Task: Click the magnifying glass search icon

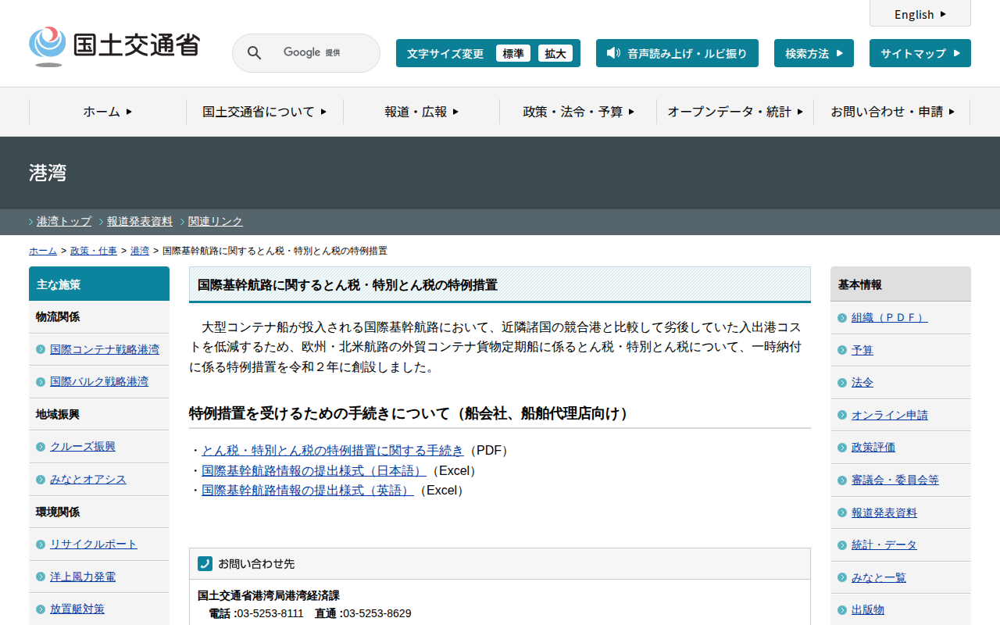Action: (254, 53)
